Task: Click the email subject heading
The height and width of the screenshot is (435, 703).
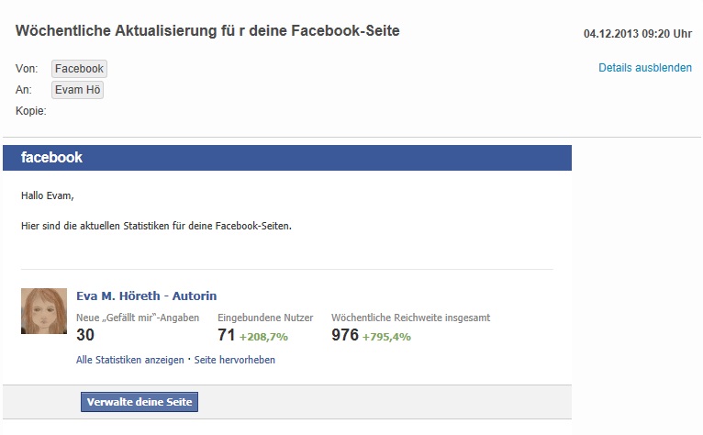Action: pos(207,30)
